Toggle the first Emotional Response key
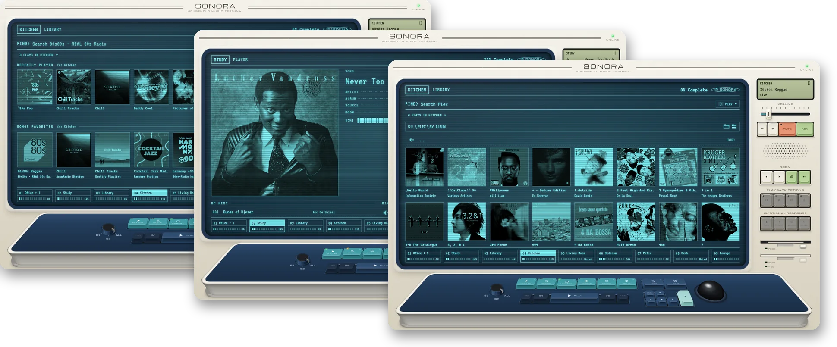 point(767,223)
